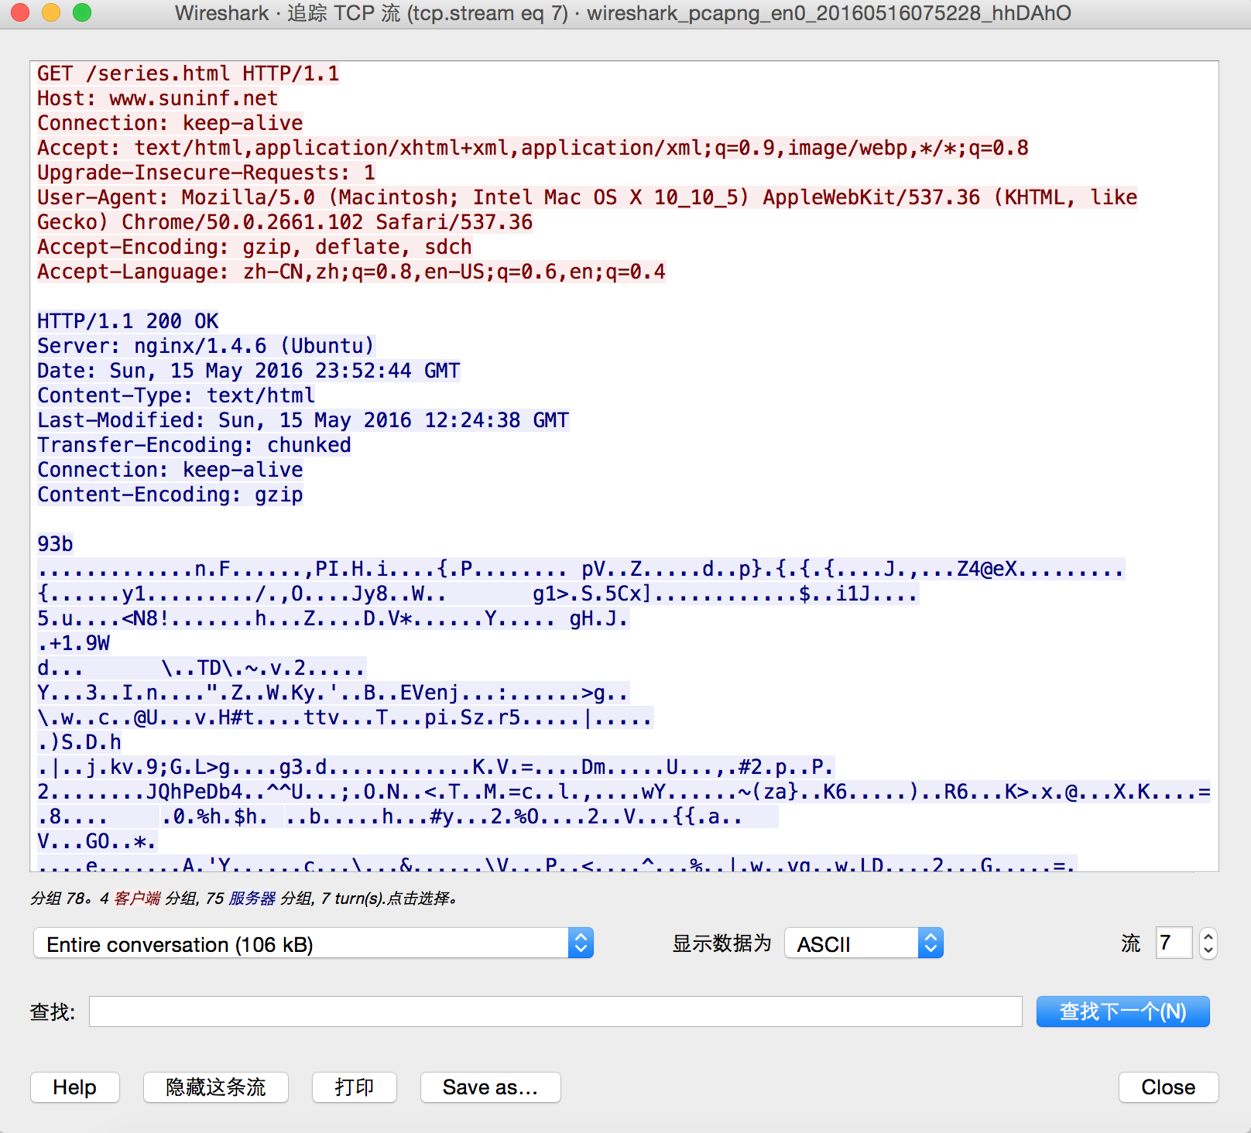
Task: Click the yellow minimize window button
Action: (x=51, y=12)
